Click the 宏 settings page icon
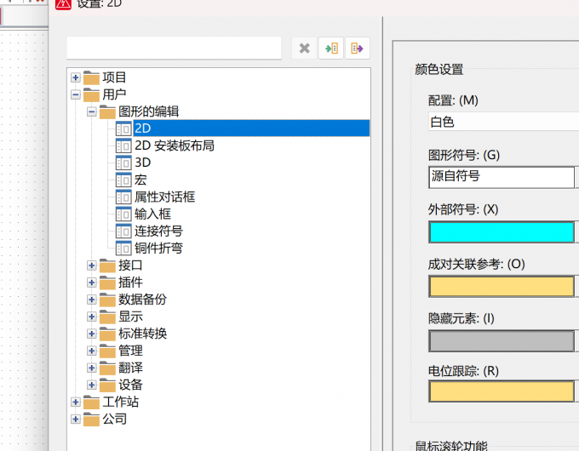Viewport: 579px width, 451px height. pos(123,180)
